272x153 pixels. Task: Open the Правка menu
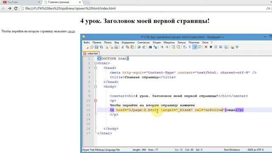(x=97, y=42)
